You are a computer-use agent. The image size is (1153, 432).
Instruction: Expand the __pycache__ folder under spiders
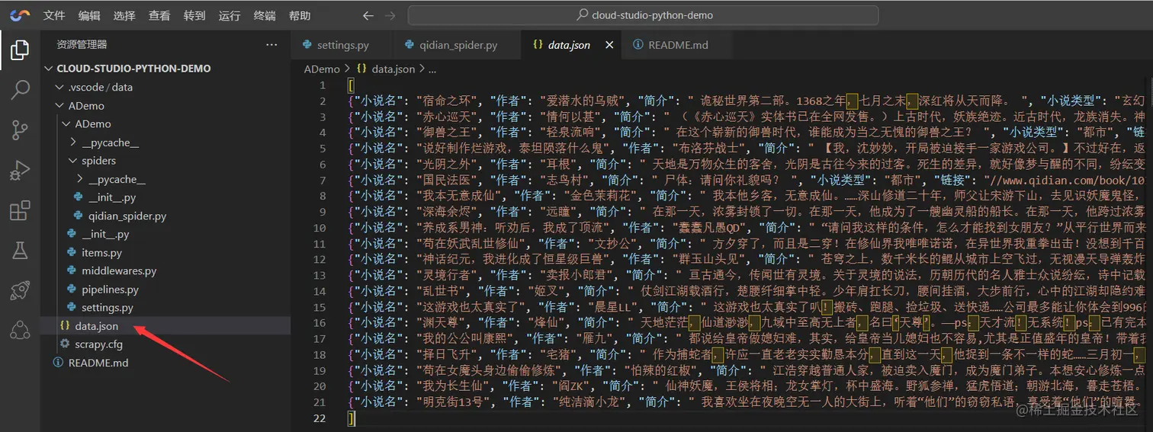pyautogui.click(x=165, y=179)
